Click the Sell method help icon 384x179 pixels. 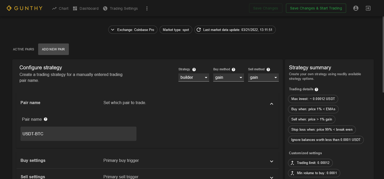pos(268,70)
